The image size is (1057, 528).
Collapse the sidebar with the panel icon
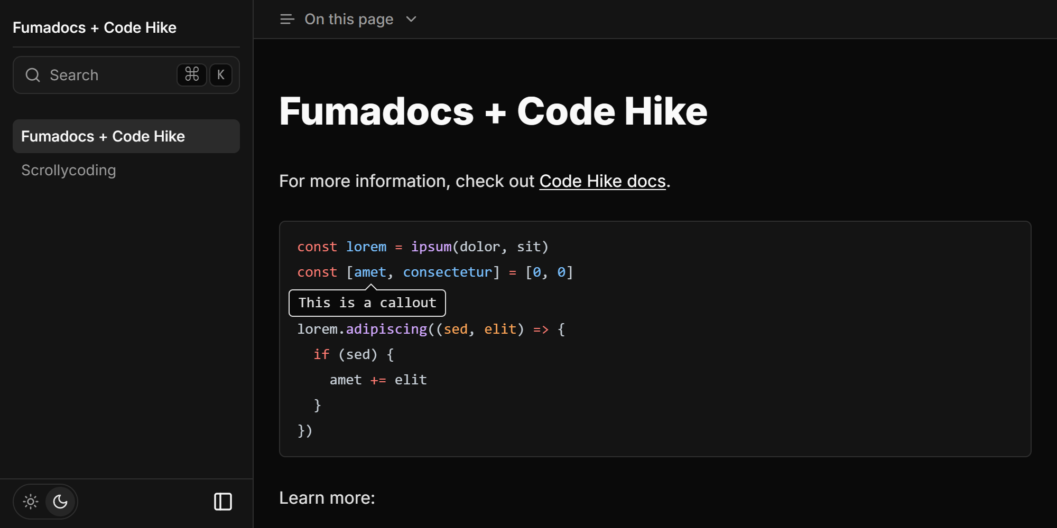(x=222, y=502)
